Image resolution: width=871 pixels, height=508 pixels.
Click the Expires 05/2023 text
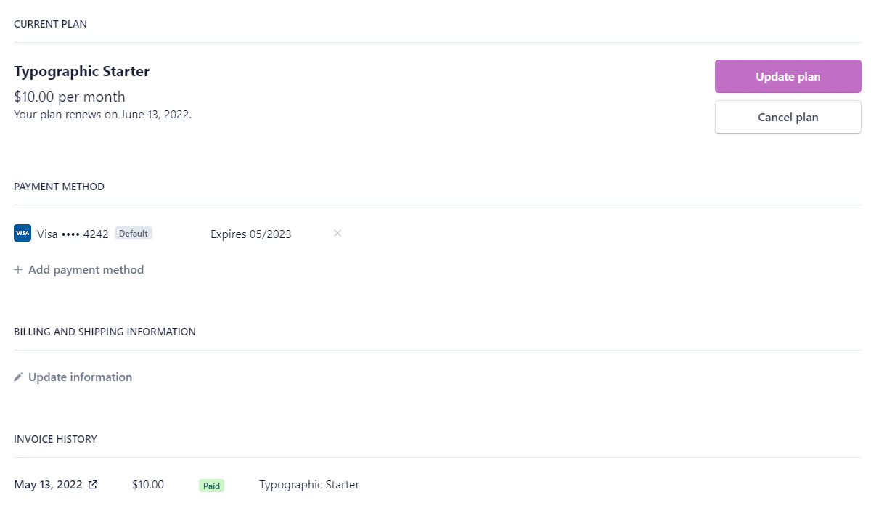tap(251, 234)
